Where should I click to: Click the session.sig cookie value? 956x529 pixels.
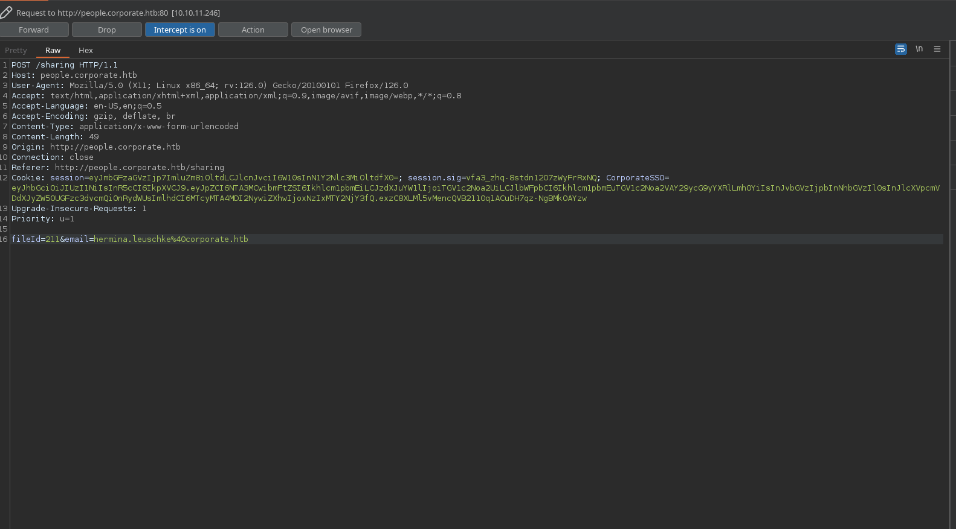click(531, 177)
